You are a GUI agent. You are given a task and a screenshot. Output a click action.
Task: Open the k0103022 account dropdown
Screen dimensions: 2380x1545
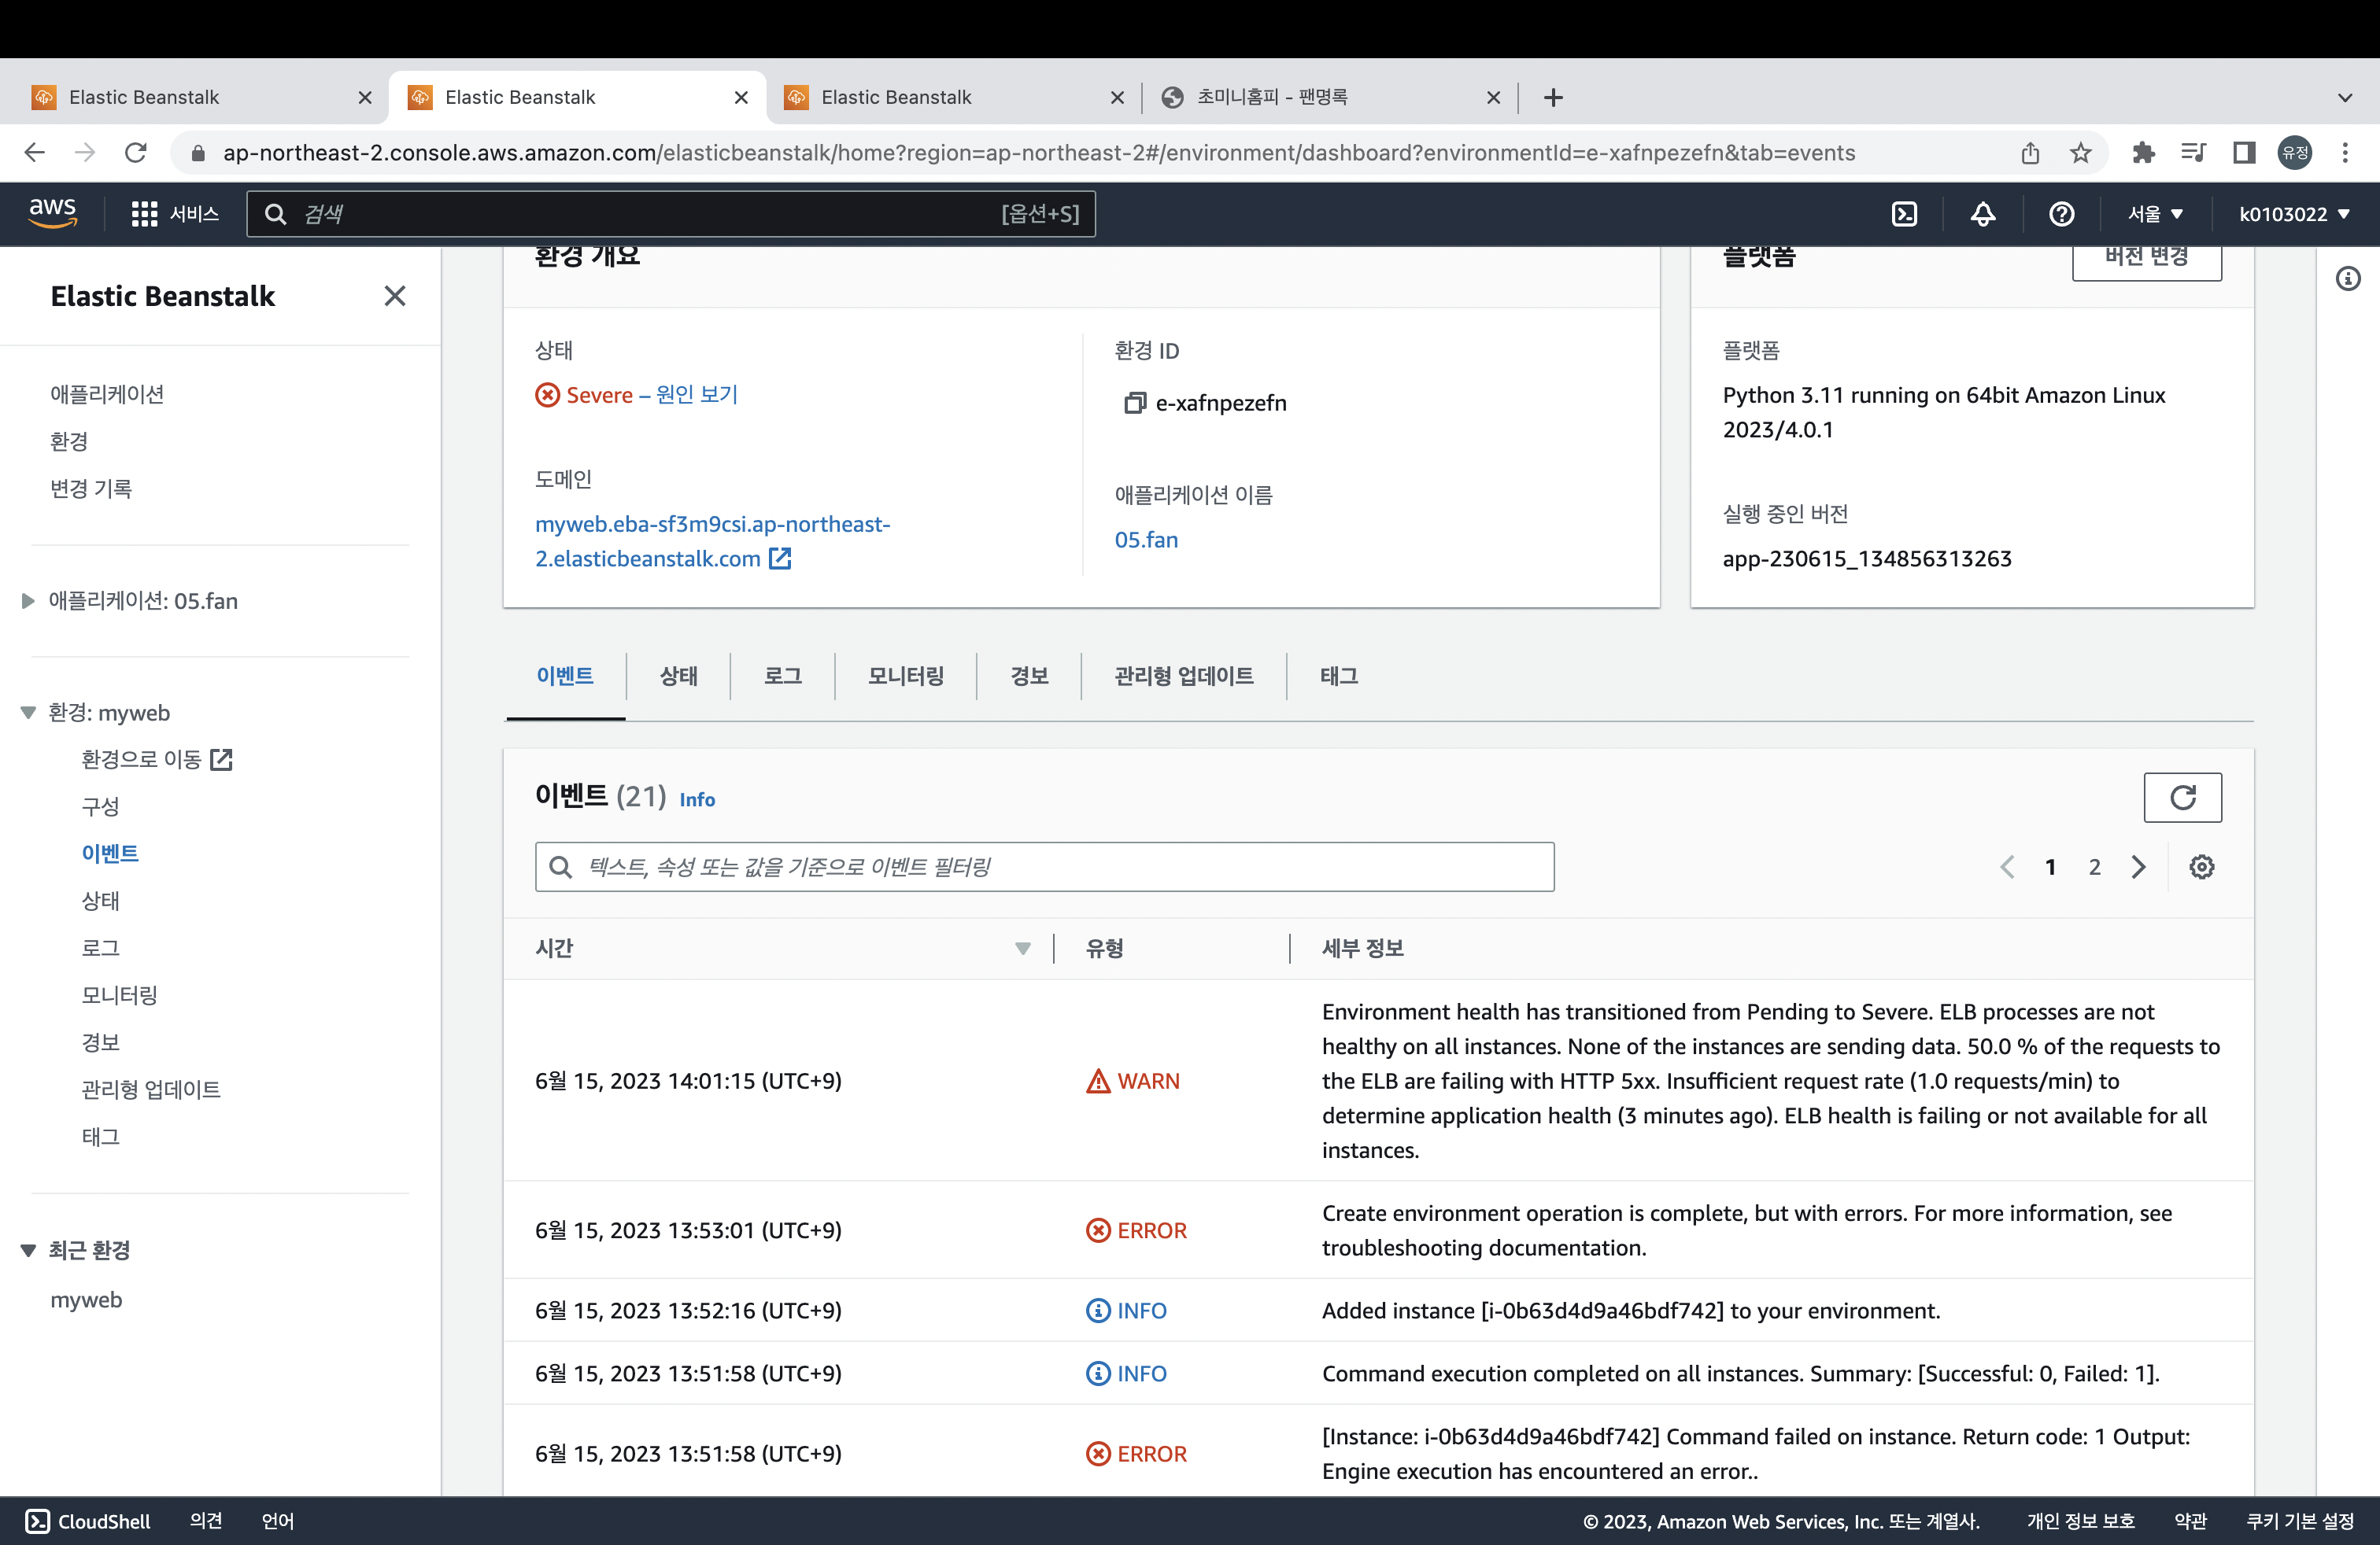pos(2294,214)
